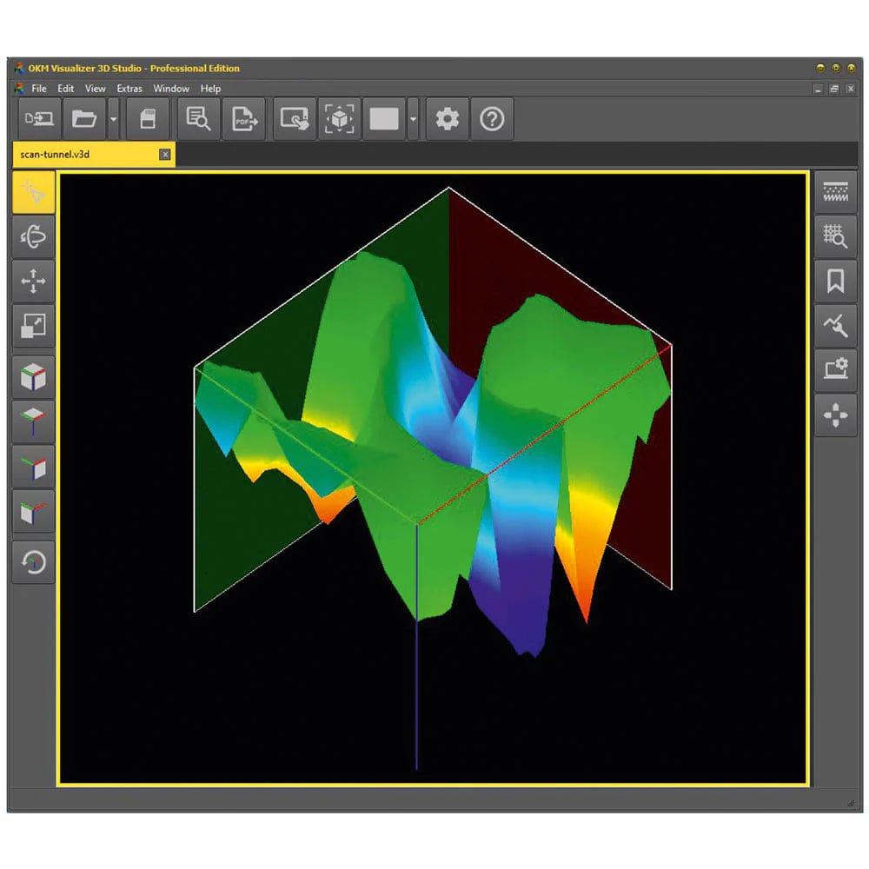Open the scan preview search icon
Image resolution: width=869 pixels, height=869 pixels.
[x=197, y=118]
